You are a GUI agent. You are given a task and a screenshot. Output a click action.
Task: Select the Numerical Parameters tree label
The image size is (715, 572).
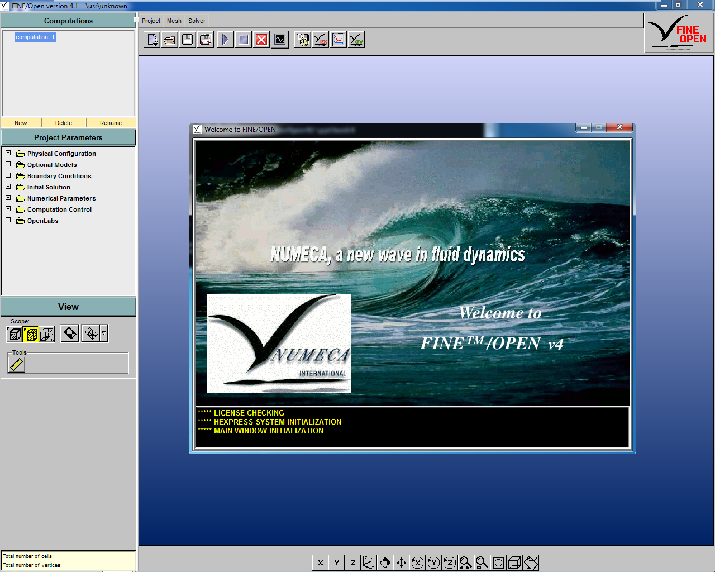(61, 198)
